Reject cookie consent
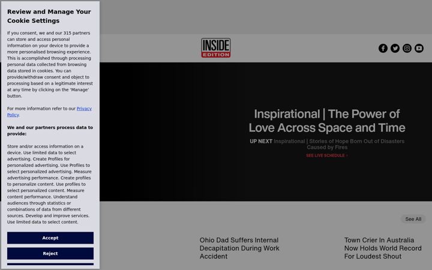432x270 pixels. (50, 253)
